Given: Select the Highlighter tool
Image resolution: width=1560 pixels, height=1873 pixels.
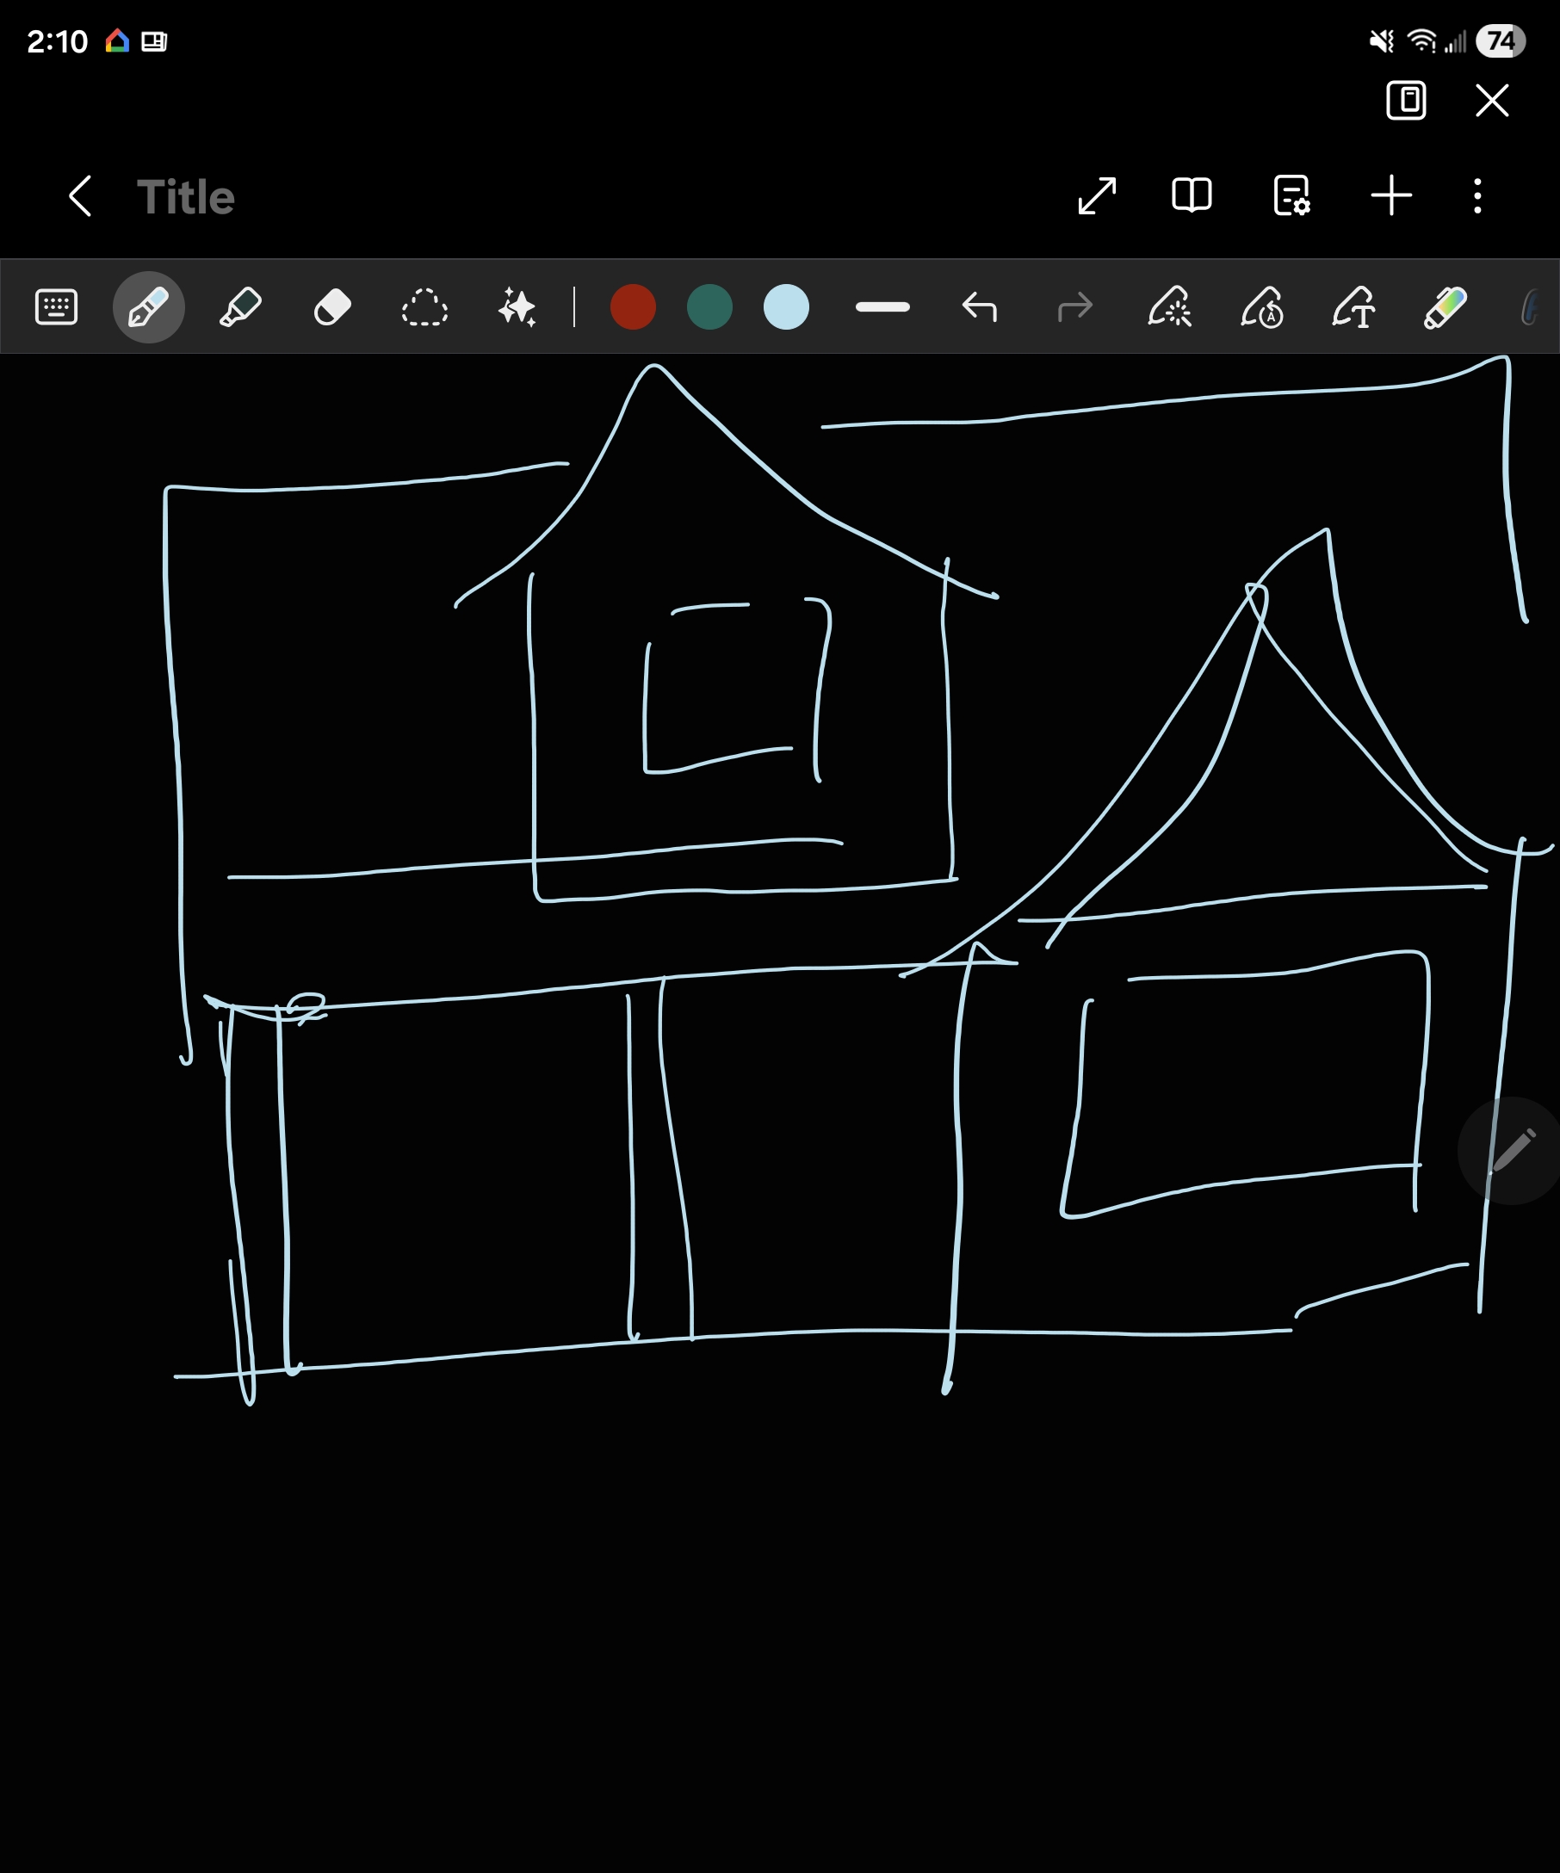Looking at the screenshot, I should (x=240, y=307).
